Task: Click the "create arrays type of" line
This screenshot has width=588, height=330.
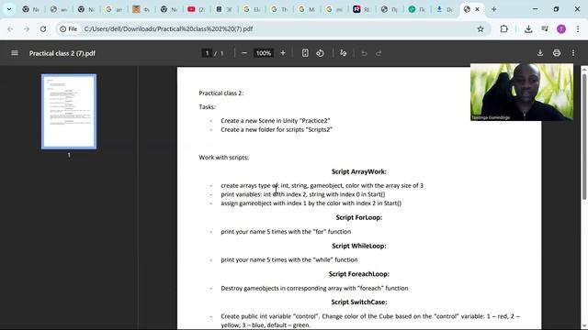Action: click(322, 185)
